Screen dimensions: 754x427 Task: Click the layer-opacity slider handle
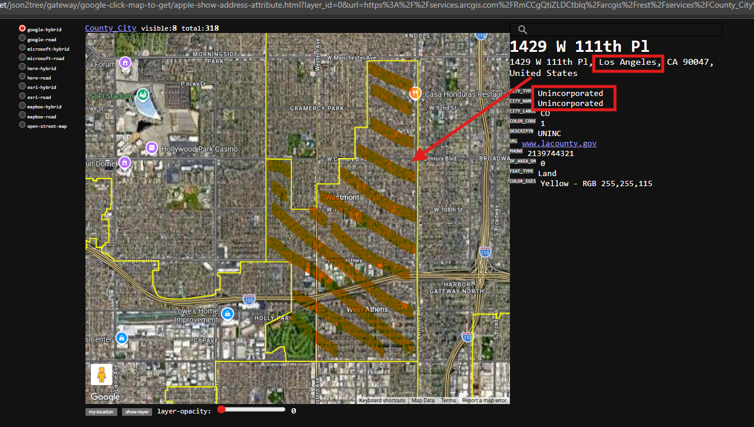[x=222, y=410]
